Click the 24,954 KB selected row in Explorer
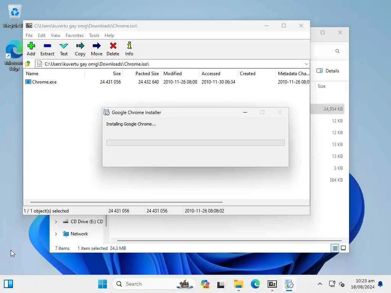 [327, 109]
